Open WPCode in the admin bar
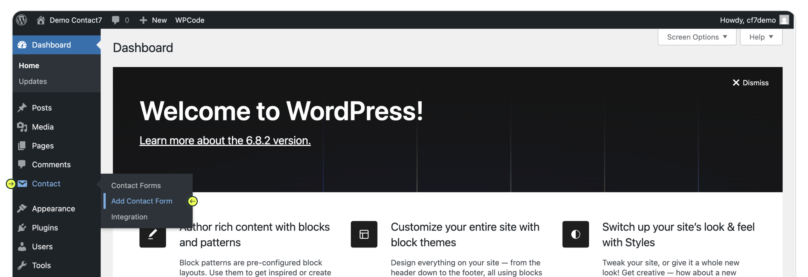This screenshot has width=808, height=277. click(x=190, y=20)
